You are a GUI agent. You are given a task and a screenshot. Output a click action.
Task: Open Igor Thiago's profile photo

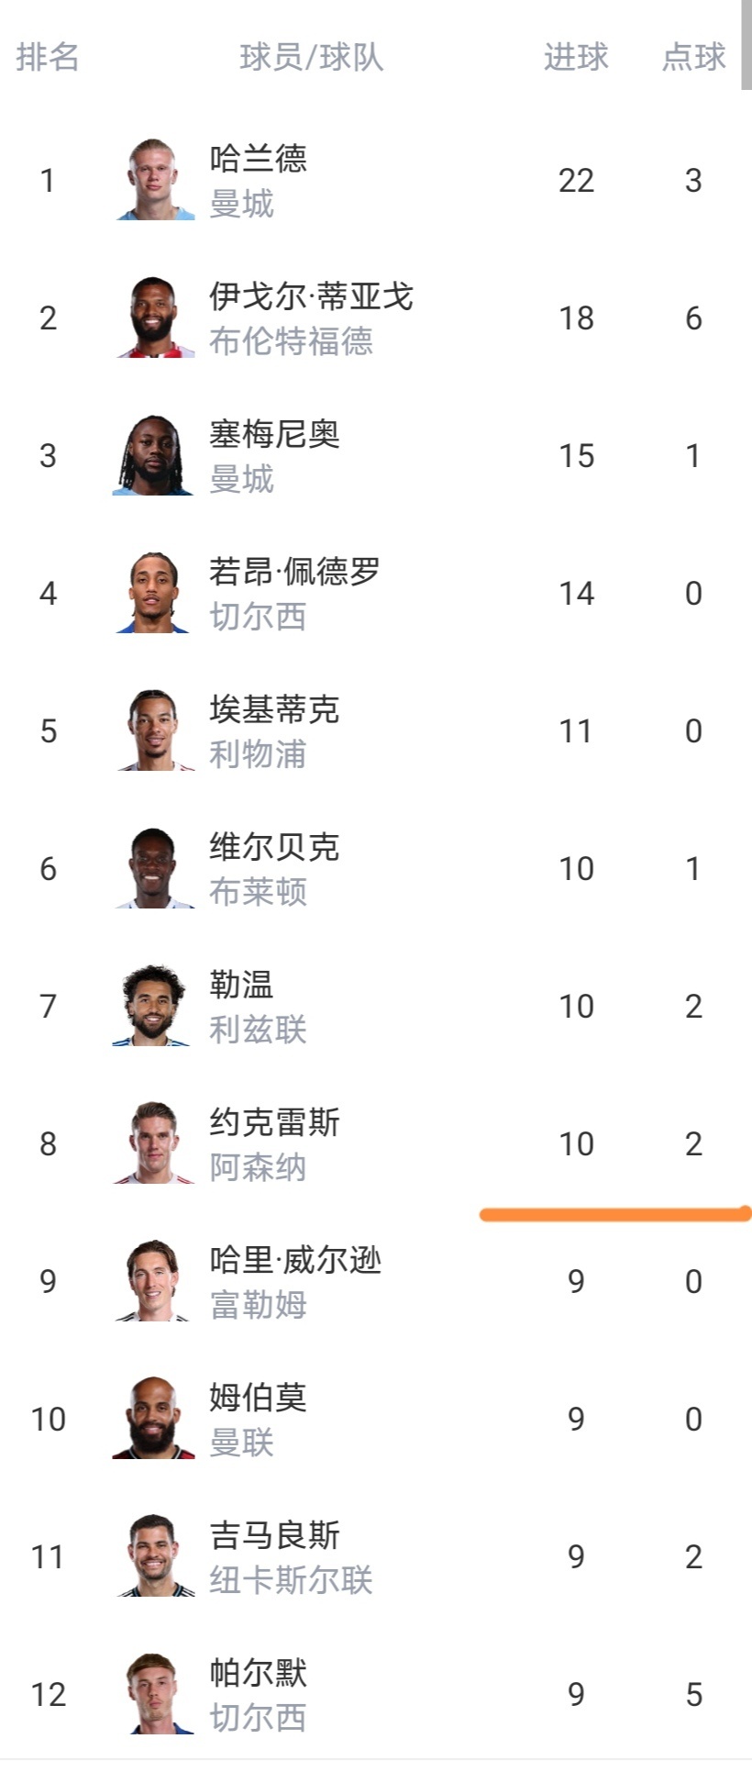point(154,318)
